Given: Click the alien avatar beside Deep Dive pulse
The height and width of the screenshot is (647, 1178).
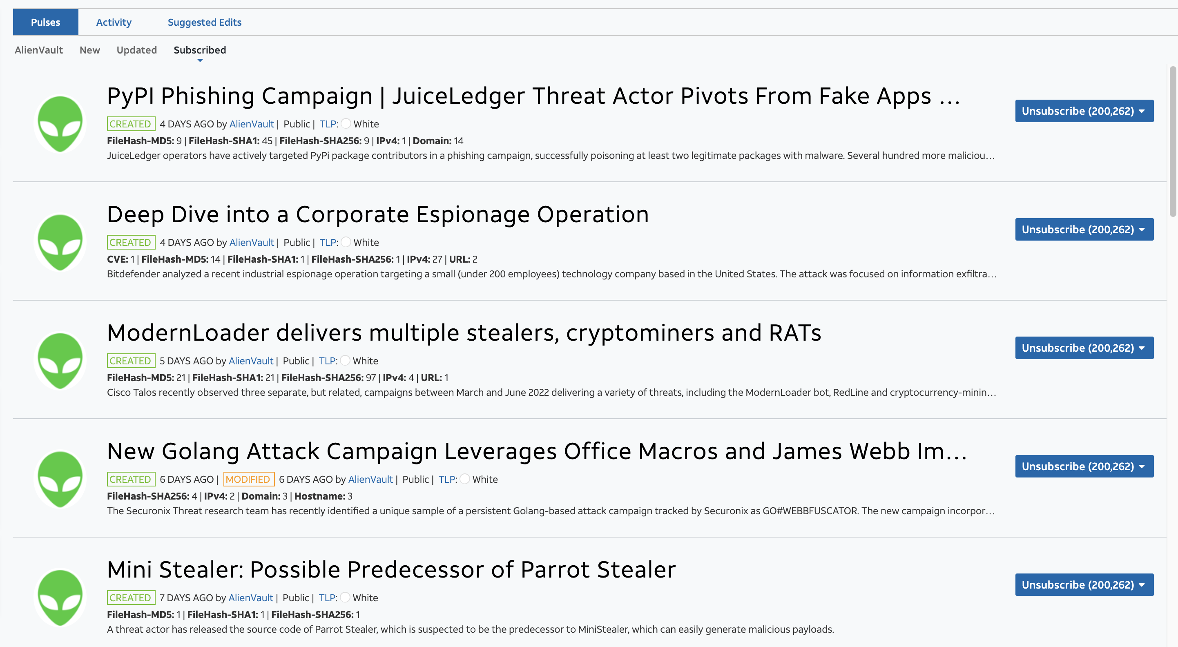Looking at the screenshot, I should pos(60,242).
